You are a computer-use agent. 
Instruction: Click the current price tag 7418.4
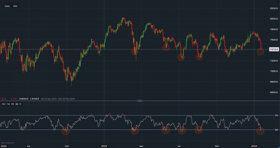(x=273, y=49)
